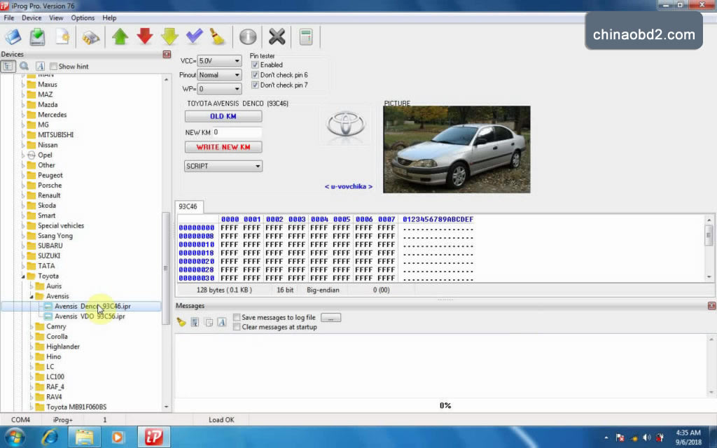Viewport: 717px width, 448px height.
Task: Click the u-vovchika author link
Action: 349,186
